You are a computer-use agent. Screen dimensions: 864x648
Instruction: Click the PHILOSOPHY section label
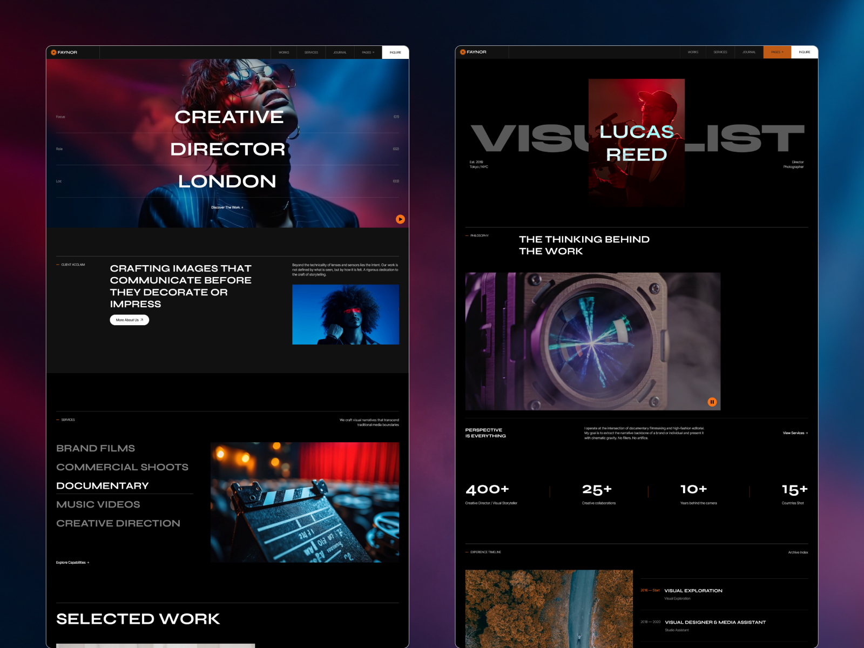[x=477, y=235]
